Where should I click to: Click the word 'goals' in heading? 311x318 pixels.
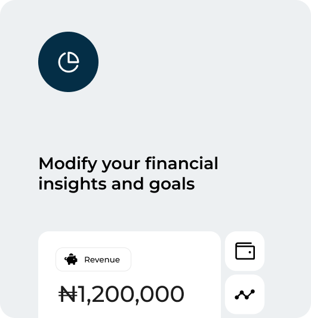click(x=172, y=185)
